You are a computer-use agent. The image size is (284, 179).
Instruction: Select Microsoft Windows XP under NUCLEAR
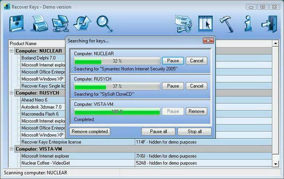(42, 79)
